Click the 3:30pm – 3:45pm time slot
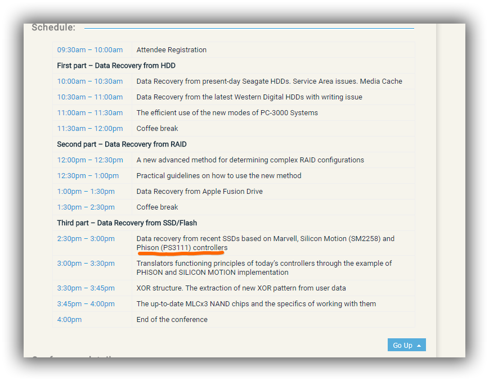489x381 pixels. [x=86, y=288]
